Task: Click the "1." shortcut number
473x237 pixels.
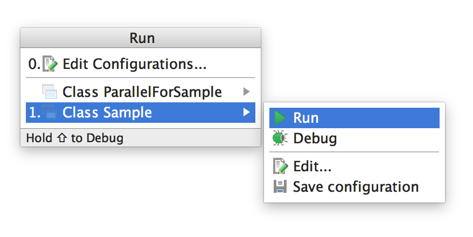Action: pyautogui.click(x=34, y=113)
